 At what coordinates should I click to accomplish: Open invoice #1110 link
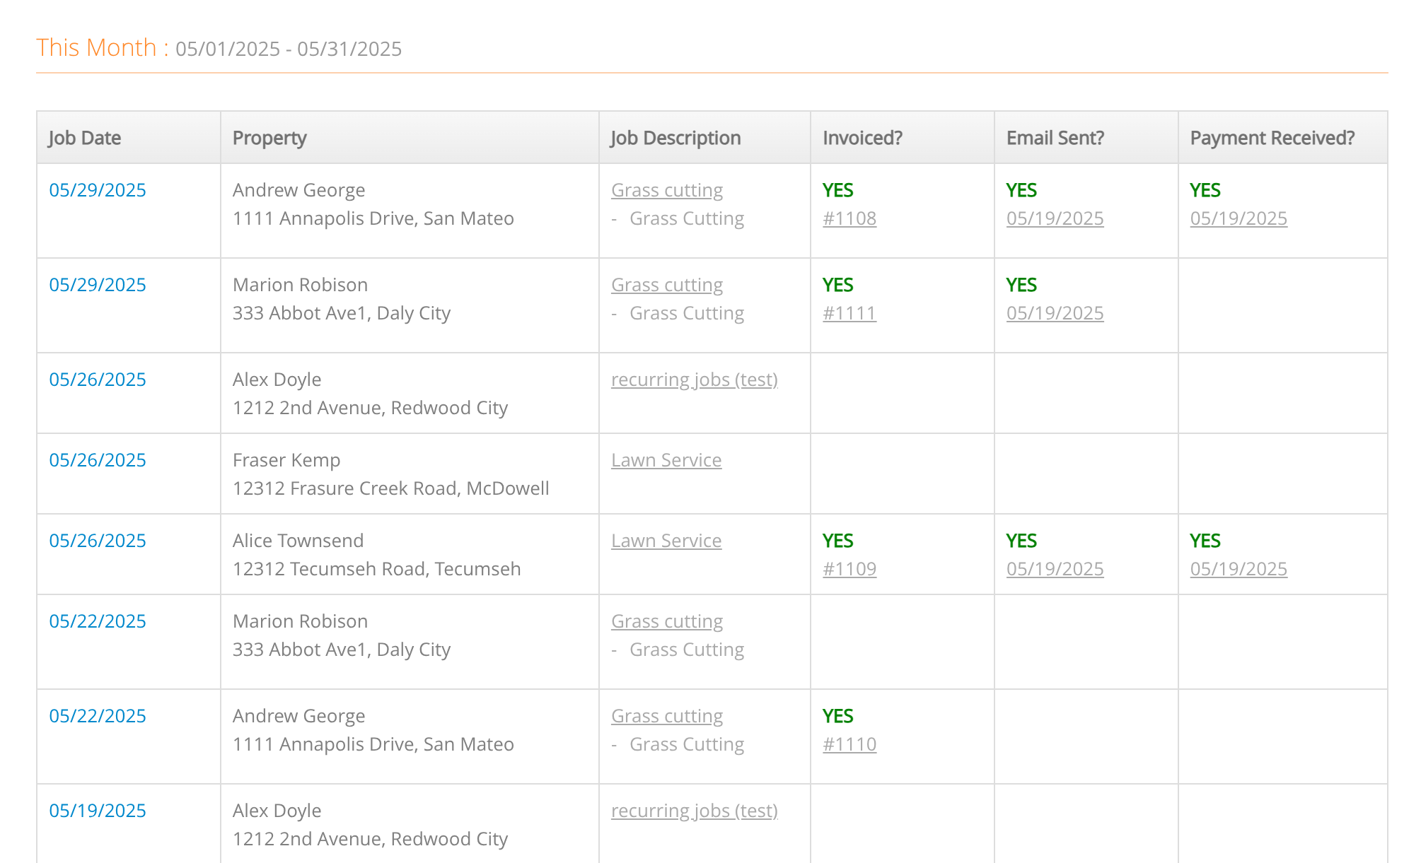pyautogui.click(x=849, y=744)
